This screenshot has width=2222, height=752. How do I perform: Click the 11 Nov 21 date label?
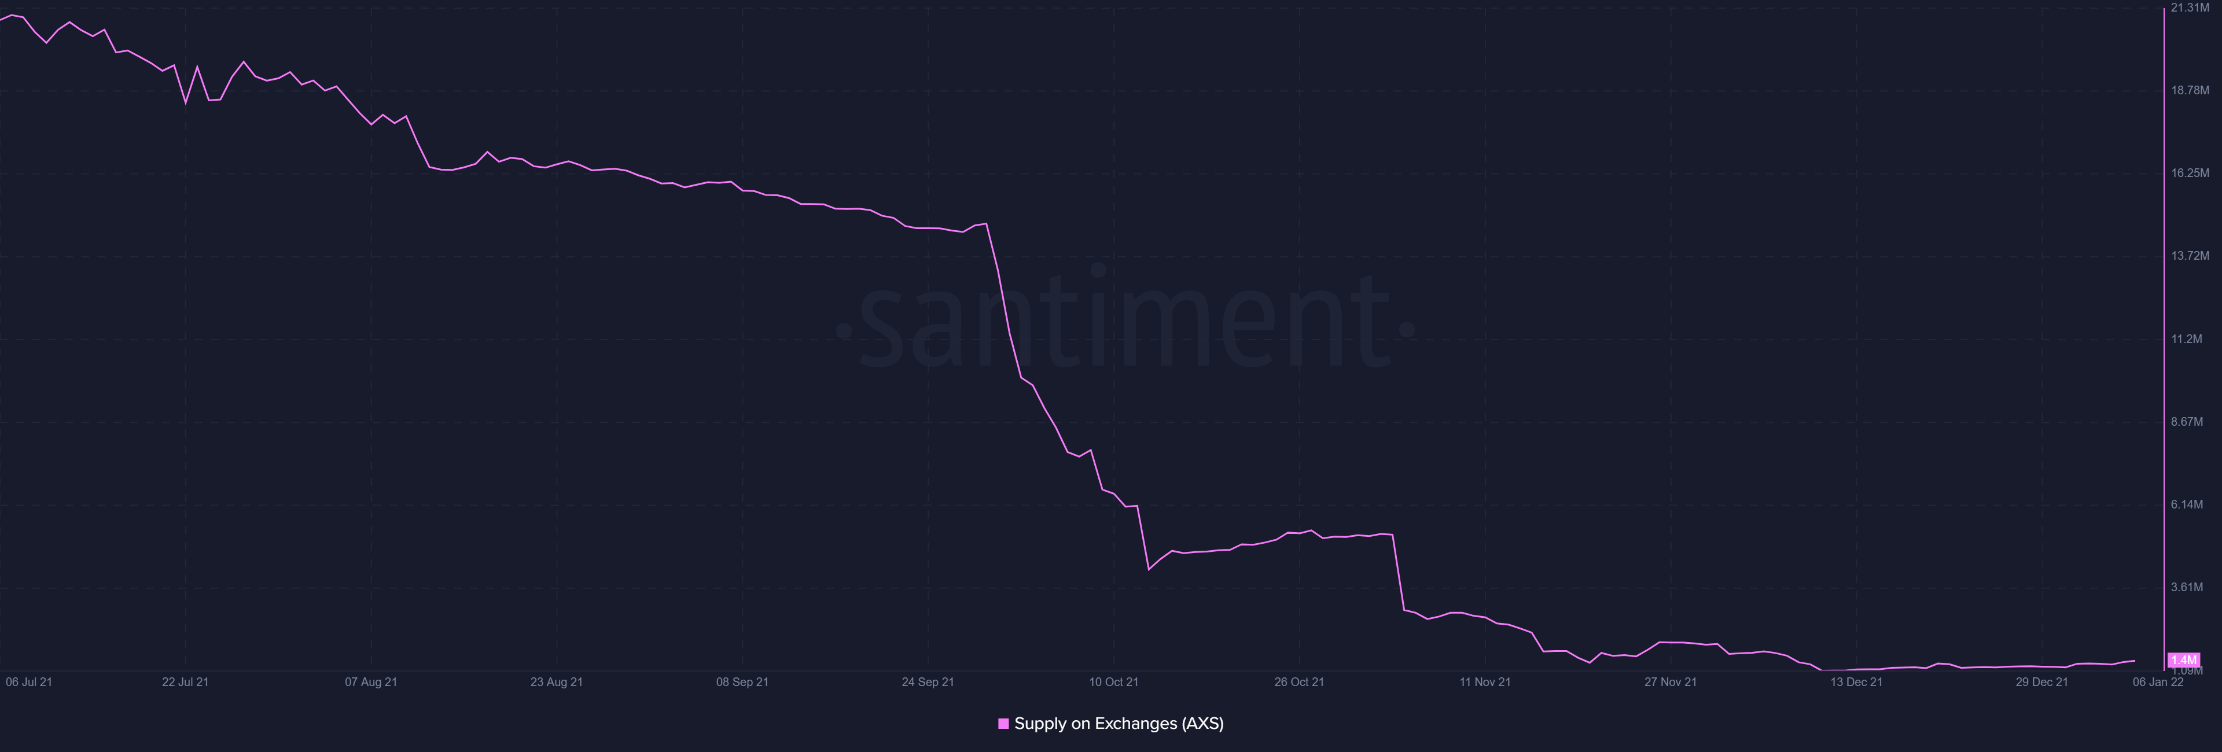tap(1484, 682)
